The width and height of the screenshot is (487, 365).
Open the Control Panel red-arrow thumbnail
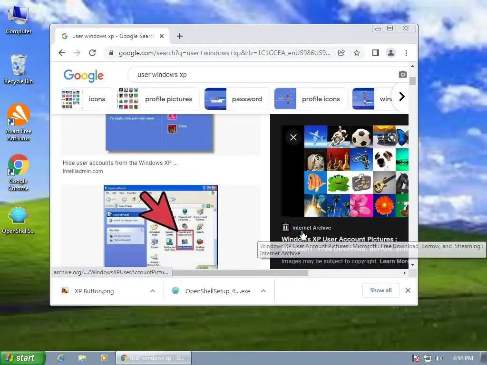tap(161, 227)
